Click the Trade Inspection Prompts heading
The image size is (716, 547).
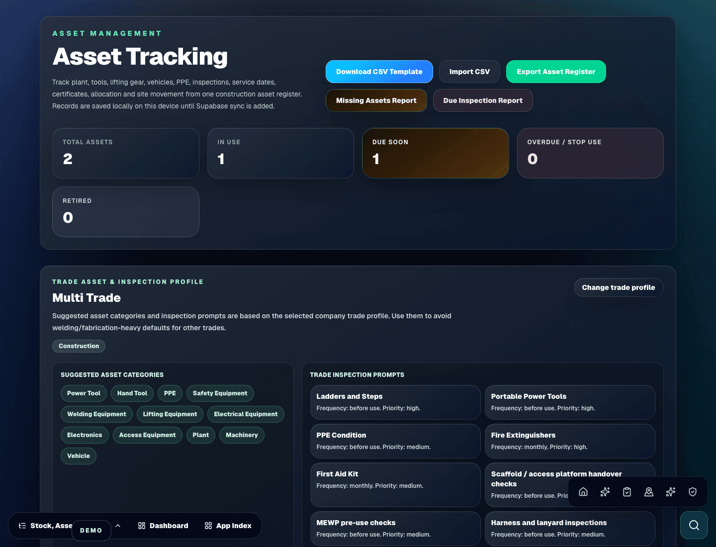coord(357,375)
